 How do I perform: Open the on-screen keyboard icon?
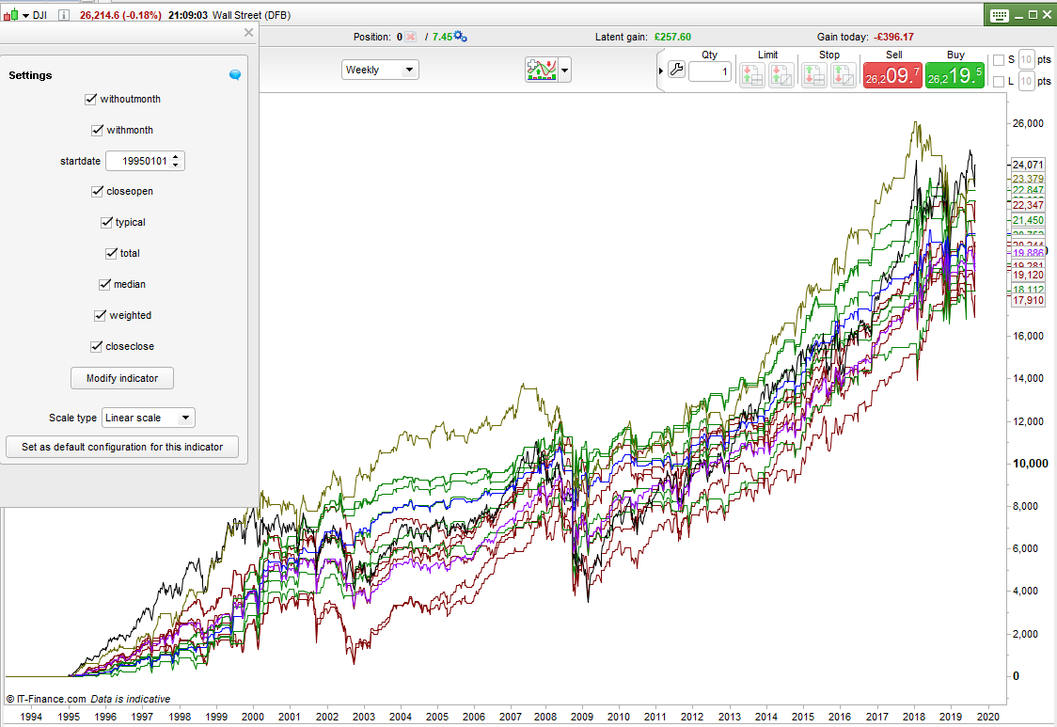[1000, 15]
